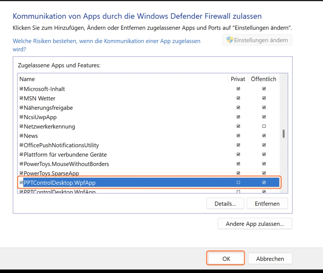Toggle Privat checkbox for News

238,135
